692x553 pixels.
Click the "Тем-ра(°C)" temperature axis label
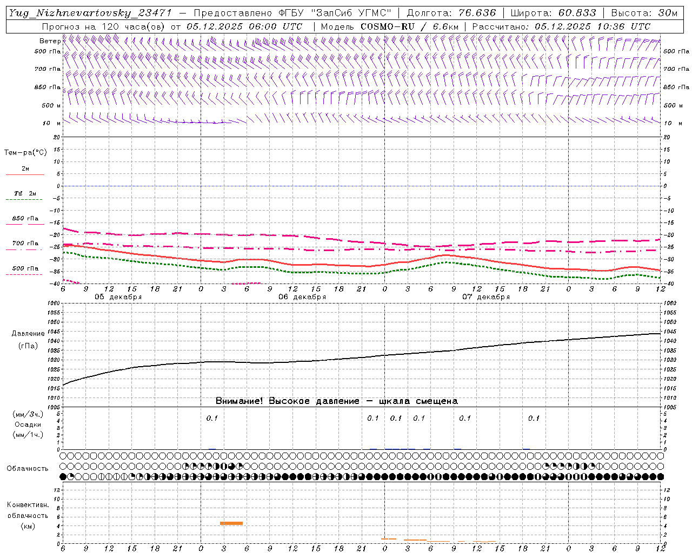pyautogui.click(x=25, y=153)
